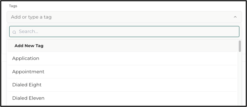247x107 pixels.
Task: Click the blank area of Dialed Eight row
Action: [139, 85]
